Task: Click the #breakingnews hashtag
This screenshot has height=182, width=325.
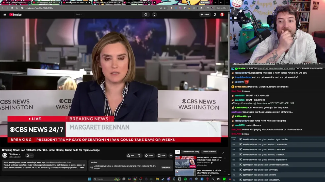Action: point(52,163)
